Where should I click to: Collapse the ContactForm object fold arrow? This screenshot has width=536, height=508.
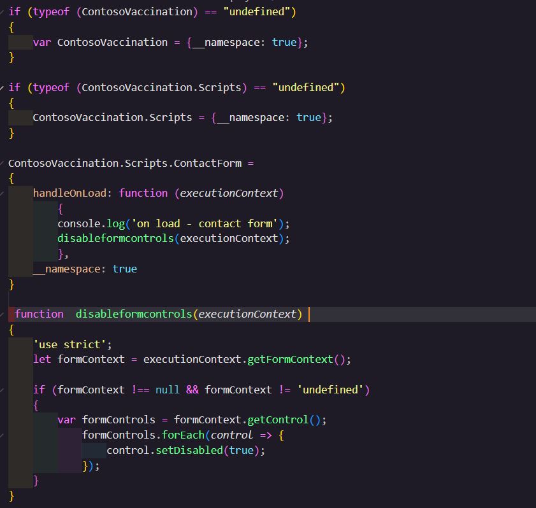pyautogui.click(x=3, y=163)
